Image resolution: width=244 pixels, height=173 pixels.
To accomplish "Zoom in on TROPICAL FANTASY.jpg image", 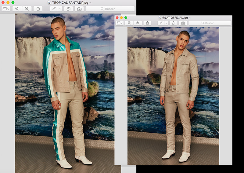I will (27, 9).
